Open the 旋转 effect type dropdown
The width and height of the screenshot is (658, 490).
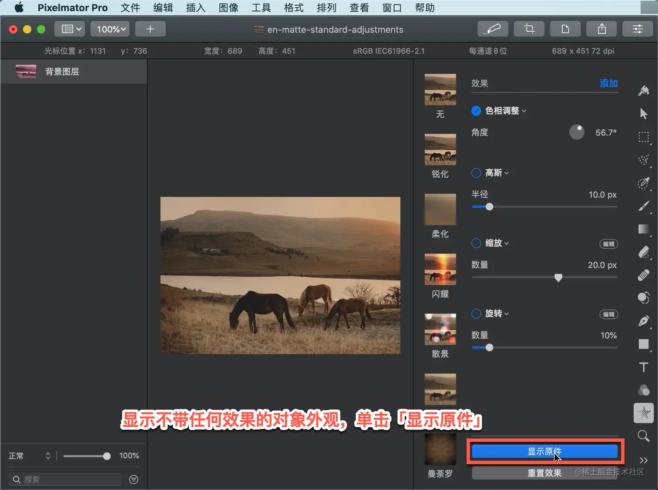(497, 314)
